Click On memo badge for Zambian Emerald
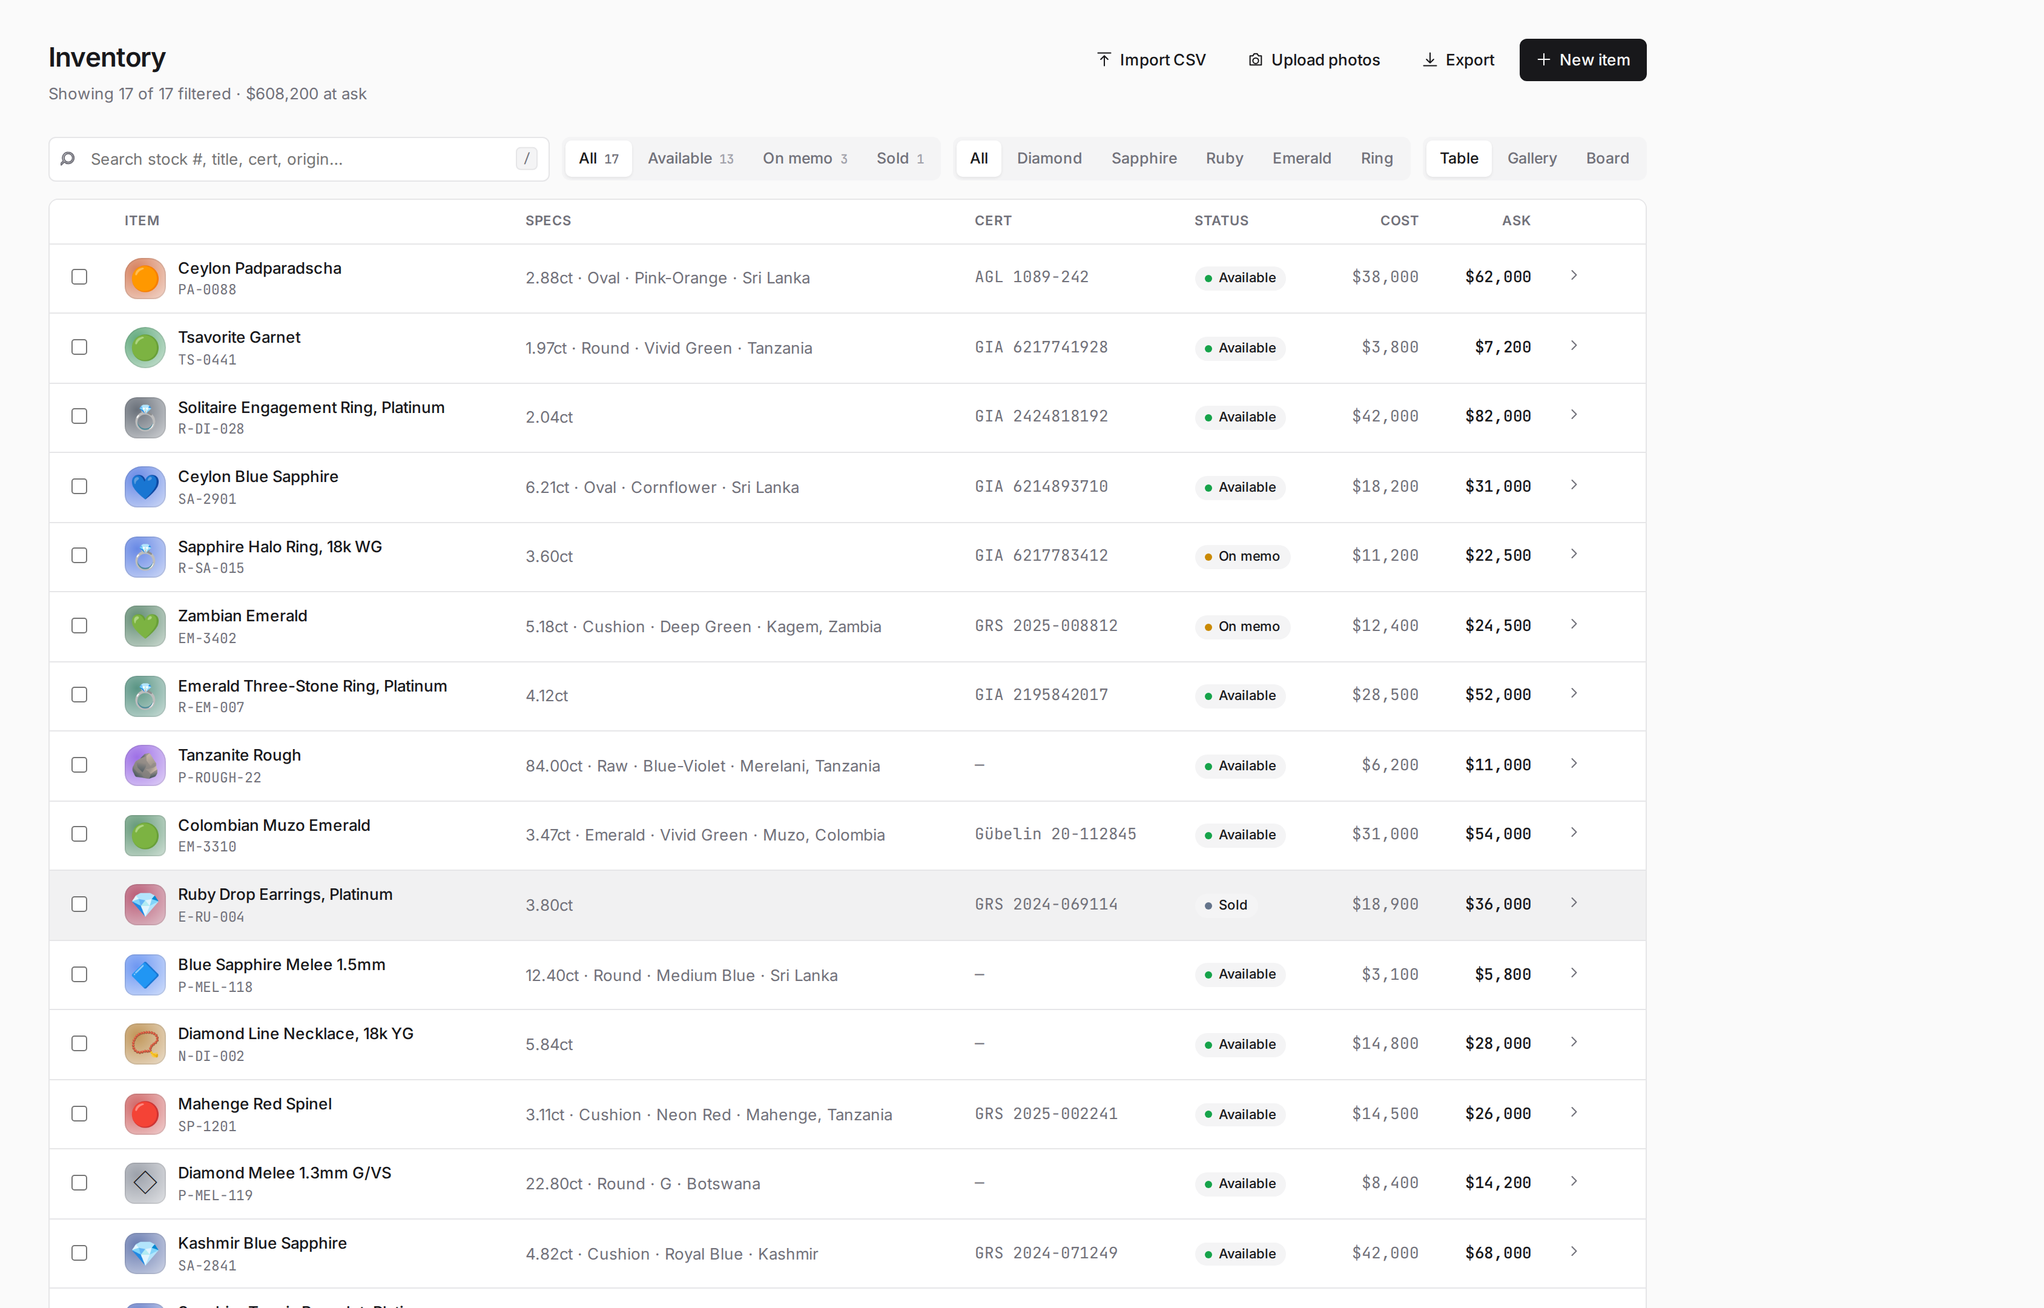This screenshot has width=2044, height=1308. coord(1242,626)
